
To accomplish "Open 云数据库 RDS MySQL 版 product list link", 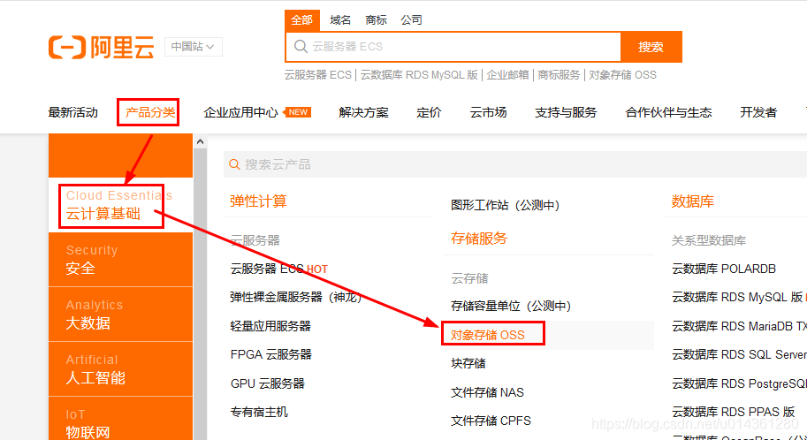I will (739, 298).
